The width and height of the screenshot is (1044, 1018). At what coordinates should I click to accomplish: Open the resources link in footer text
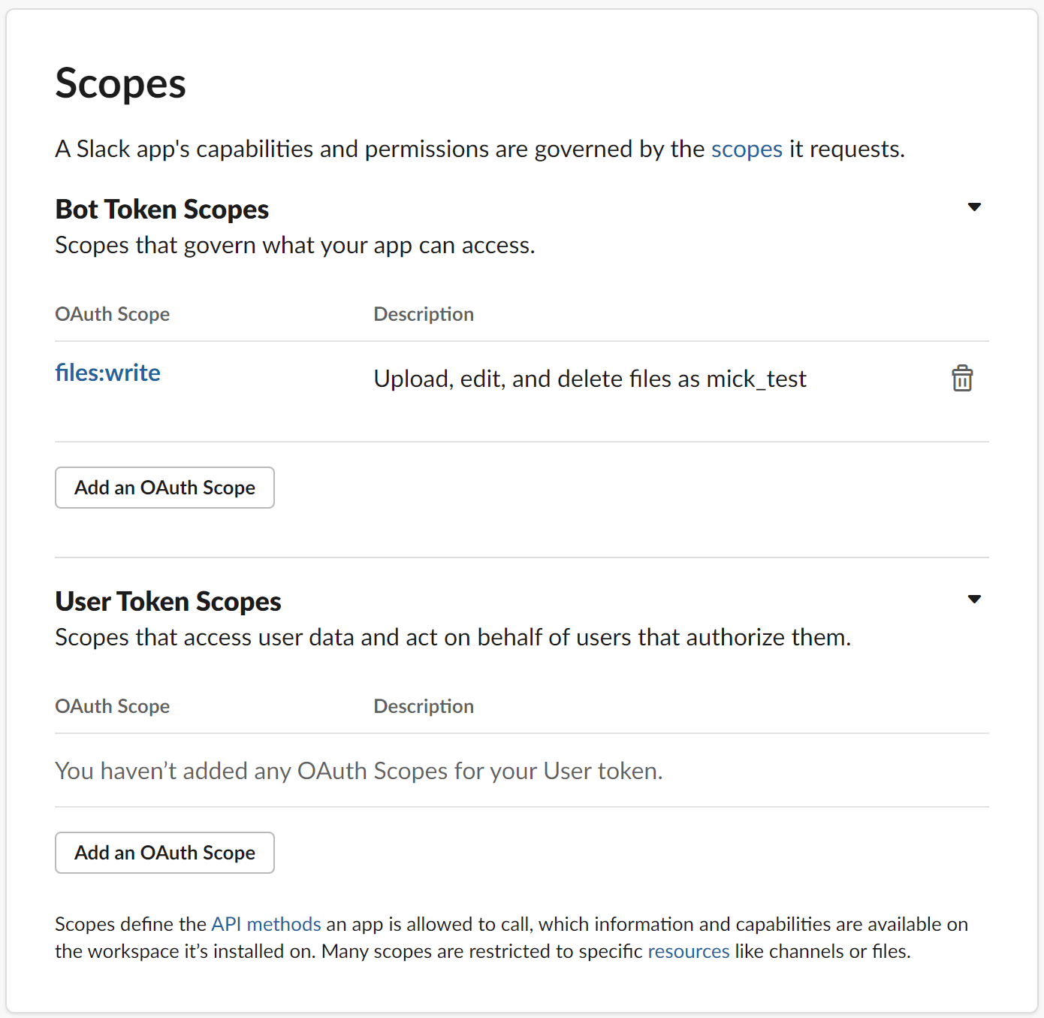pyautogui.click(x=689, y=951)
